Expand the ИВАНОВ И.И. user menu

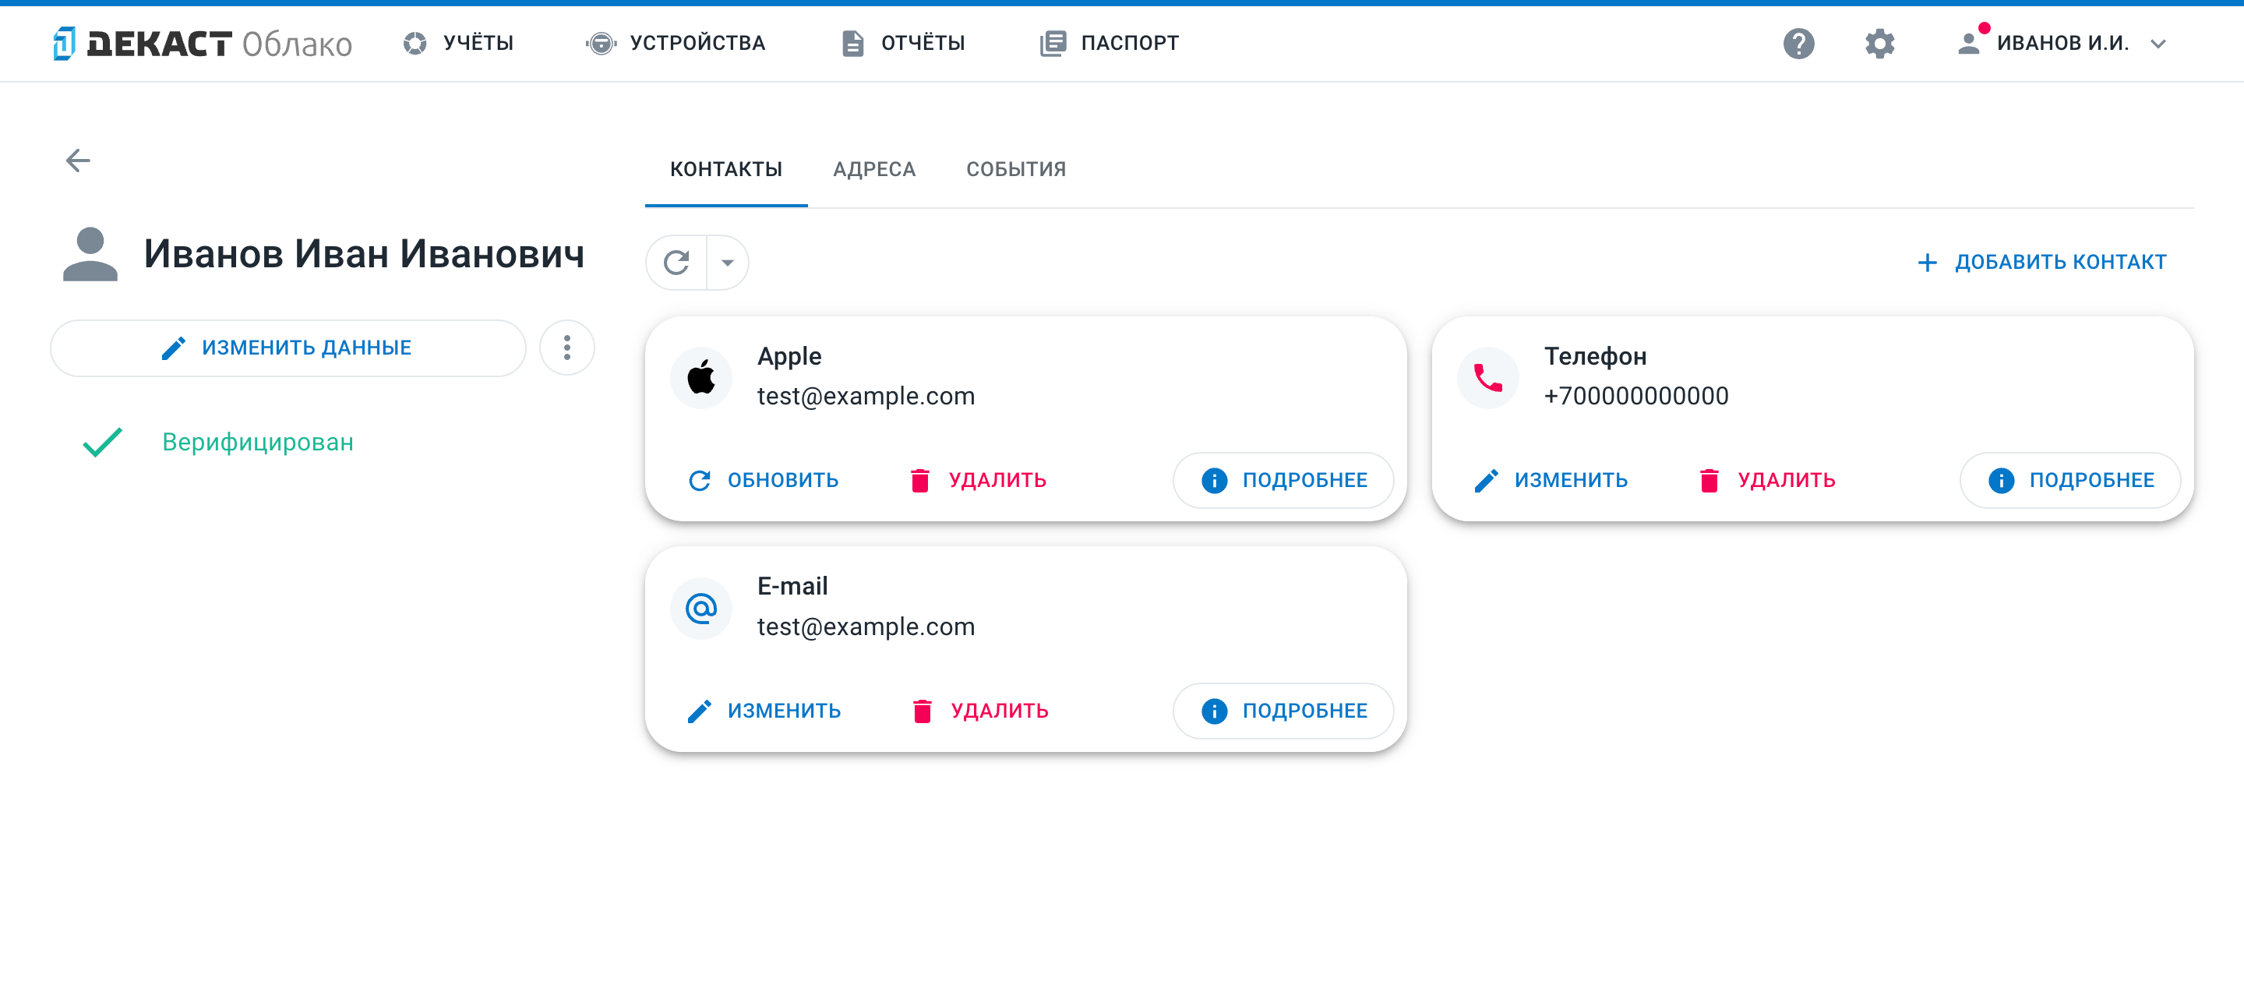coord(2062,43)
